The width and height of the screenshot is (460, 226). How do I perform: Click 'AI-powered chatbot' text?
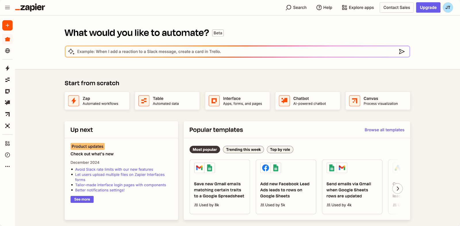(310, 104)
